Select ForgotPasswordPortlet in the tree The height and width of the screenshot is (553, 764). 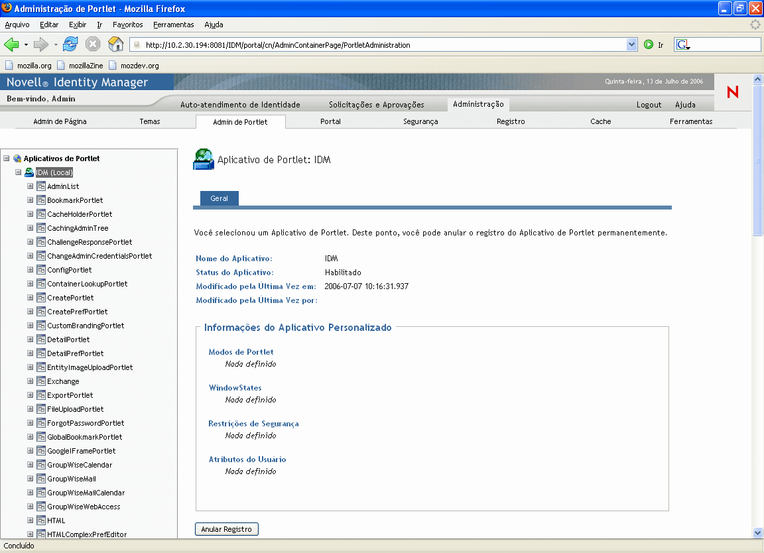[86, 423]
